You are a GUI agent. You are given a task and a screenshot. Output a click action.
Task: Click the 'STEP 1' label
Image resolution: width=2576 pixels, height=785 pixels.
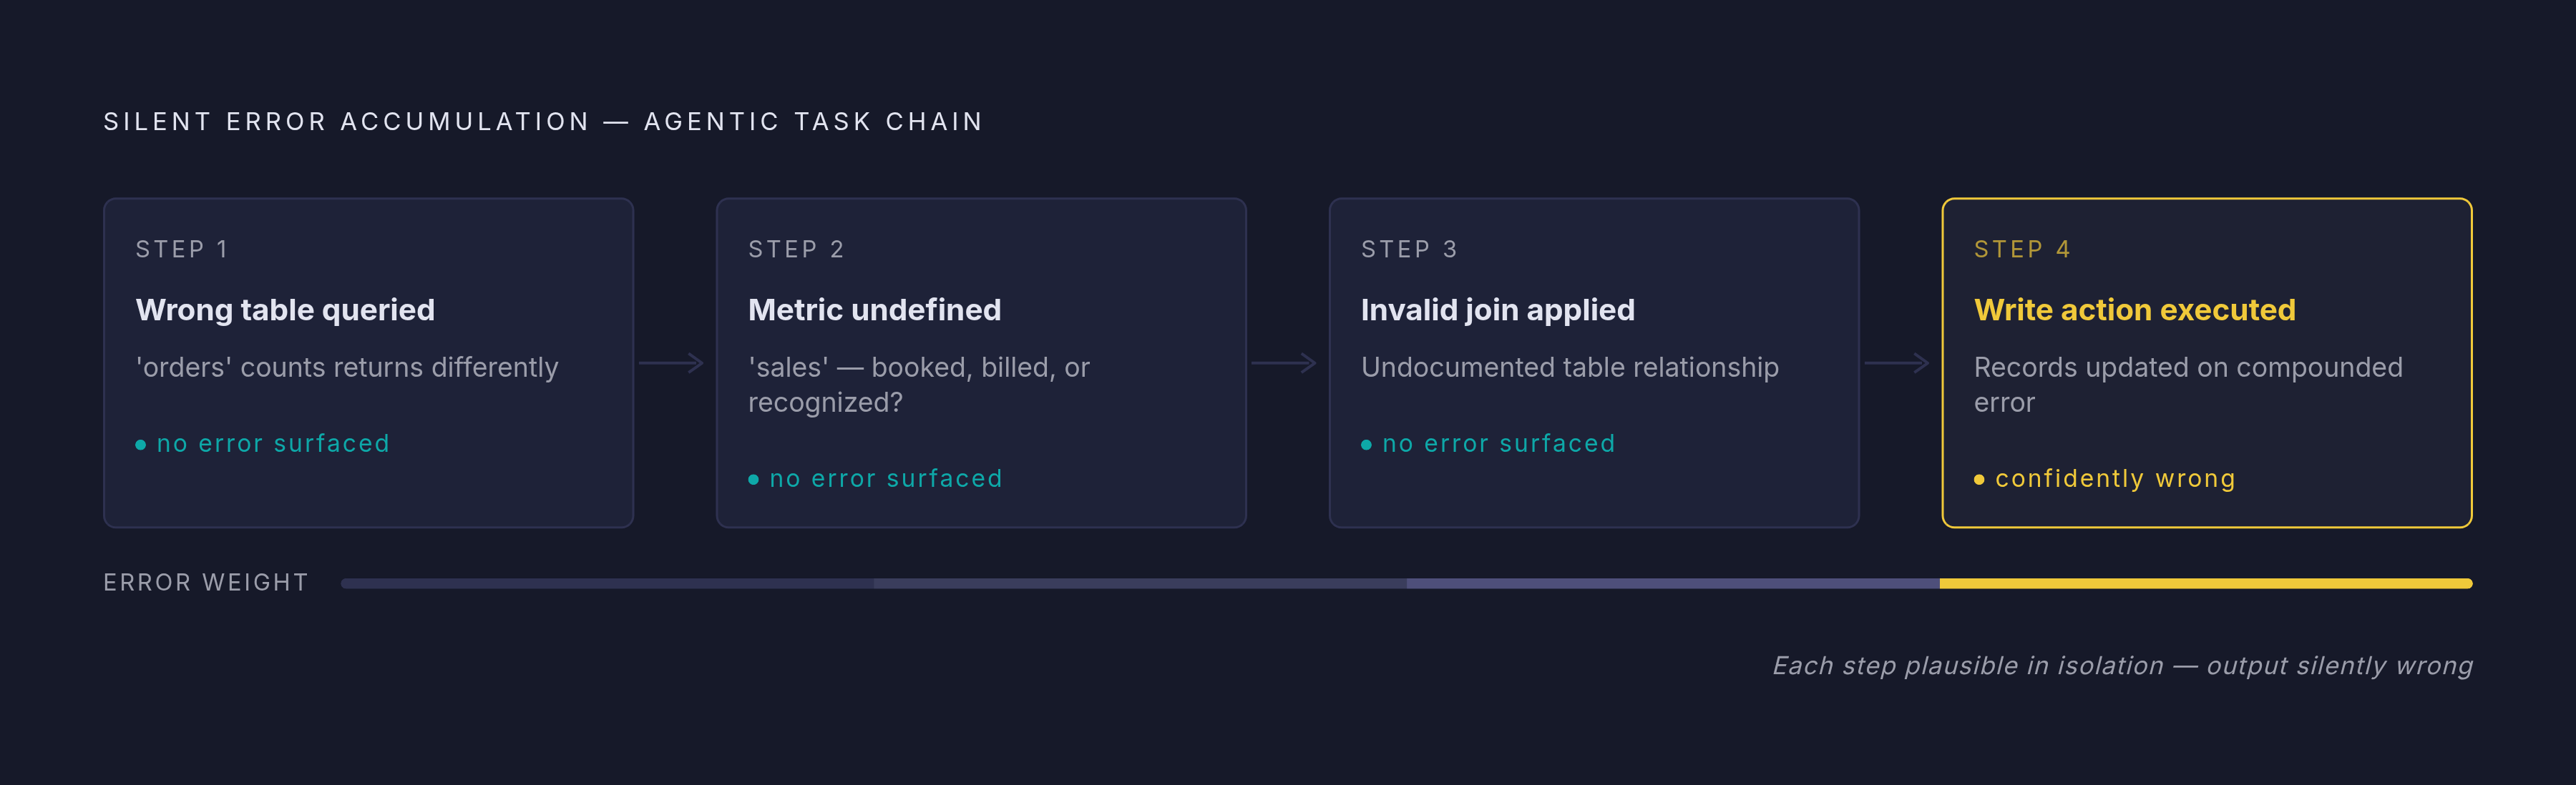(182, 250)
